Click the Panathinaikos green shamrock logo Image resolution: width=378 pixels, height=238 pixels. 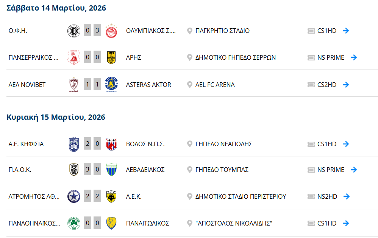click(73, 223)
